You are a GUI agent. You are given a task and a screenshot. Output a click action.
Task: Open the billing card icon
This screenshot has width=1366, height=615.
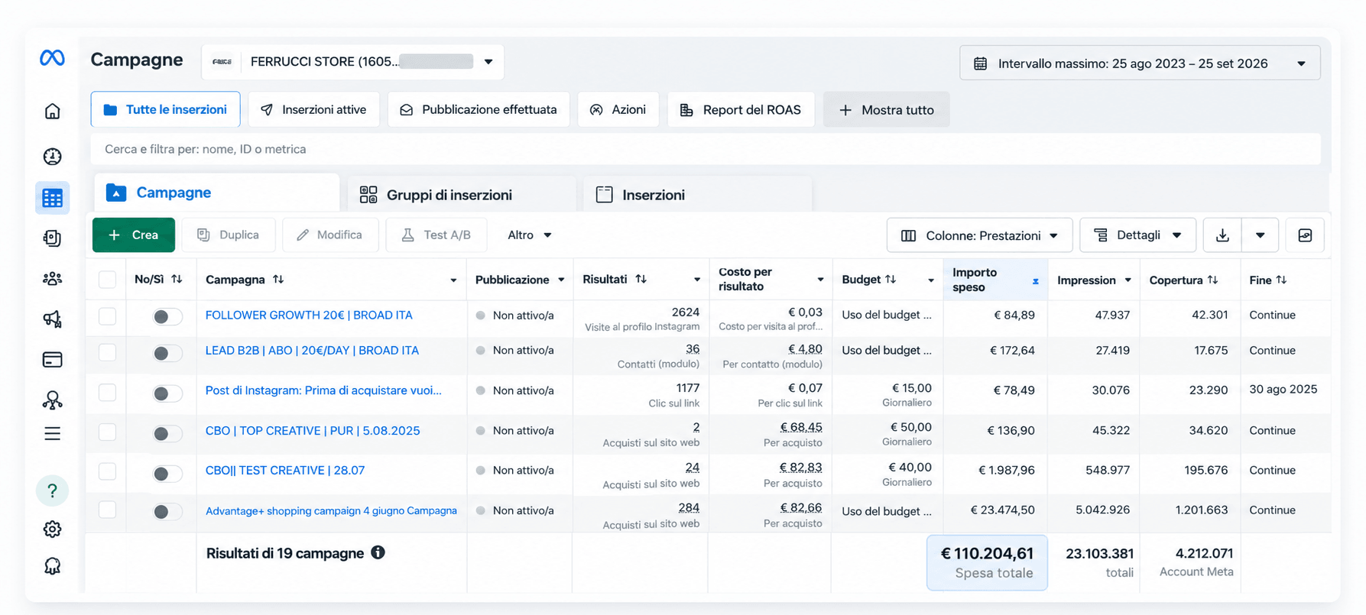52,359
